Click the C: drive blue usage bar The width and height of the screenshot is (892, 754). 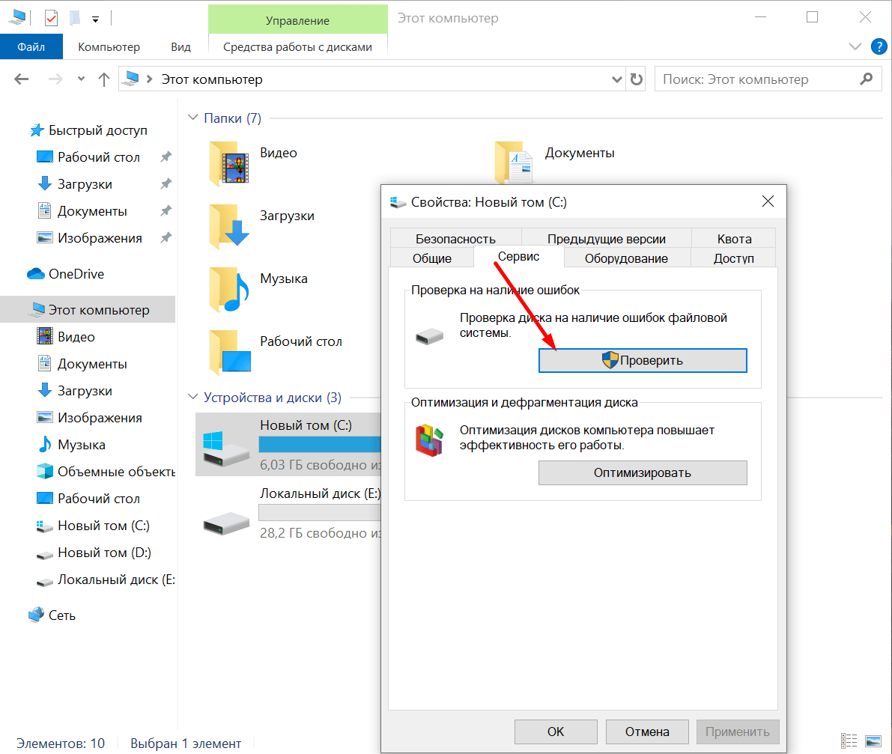319,444
